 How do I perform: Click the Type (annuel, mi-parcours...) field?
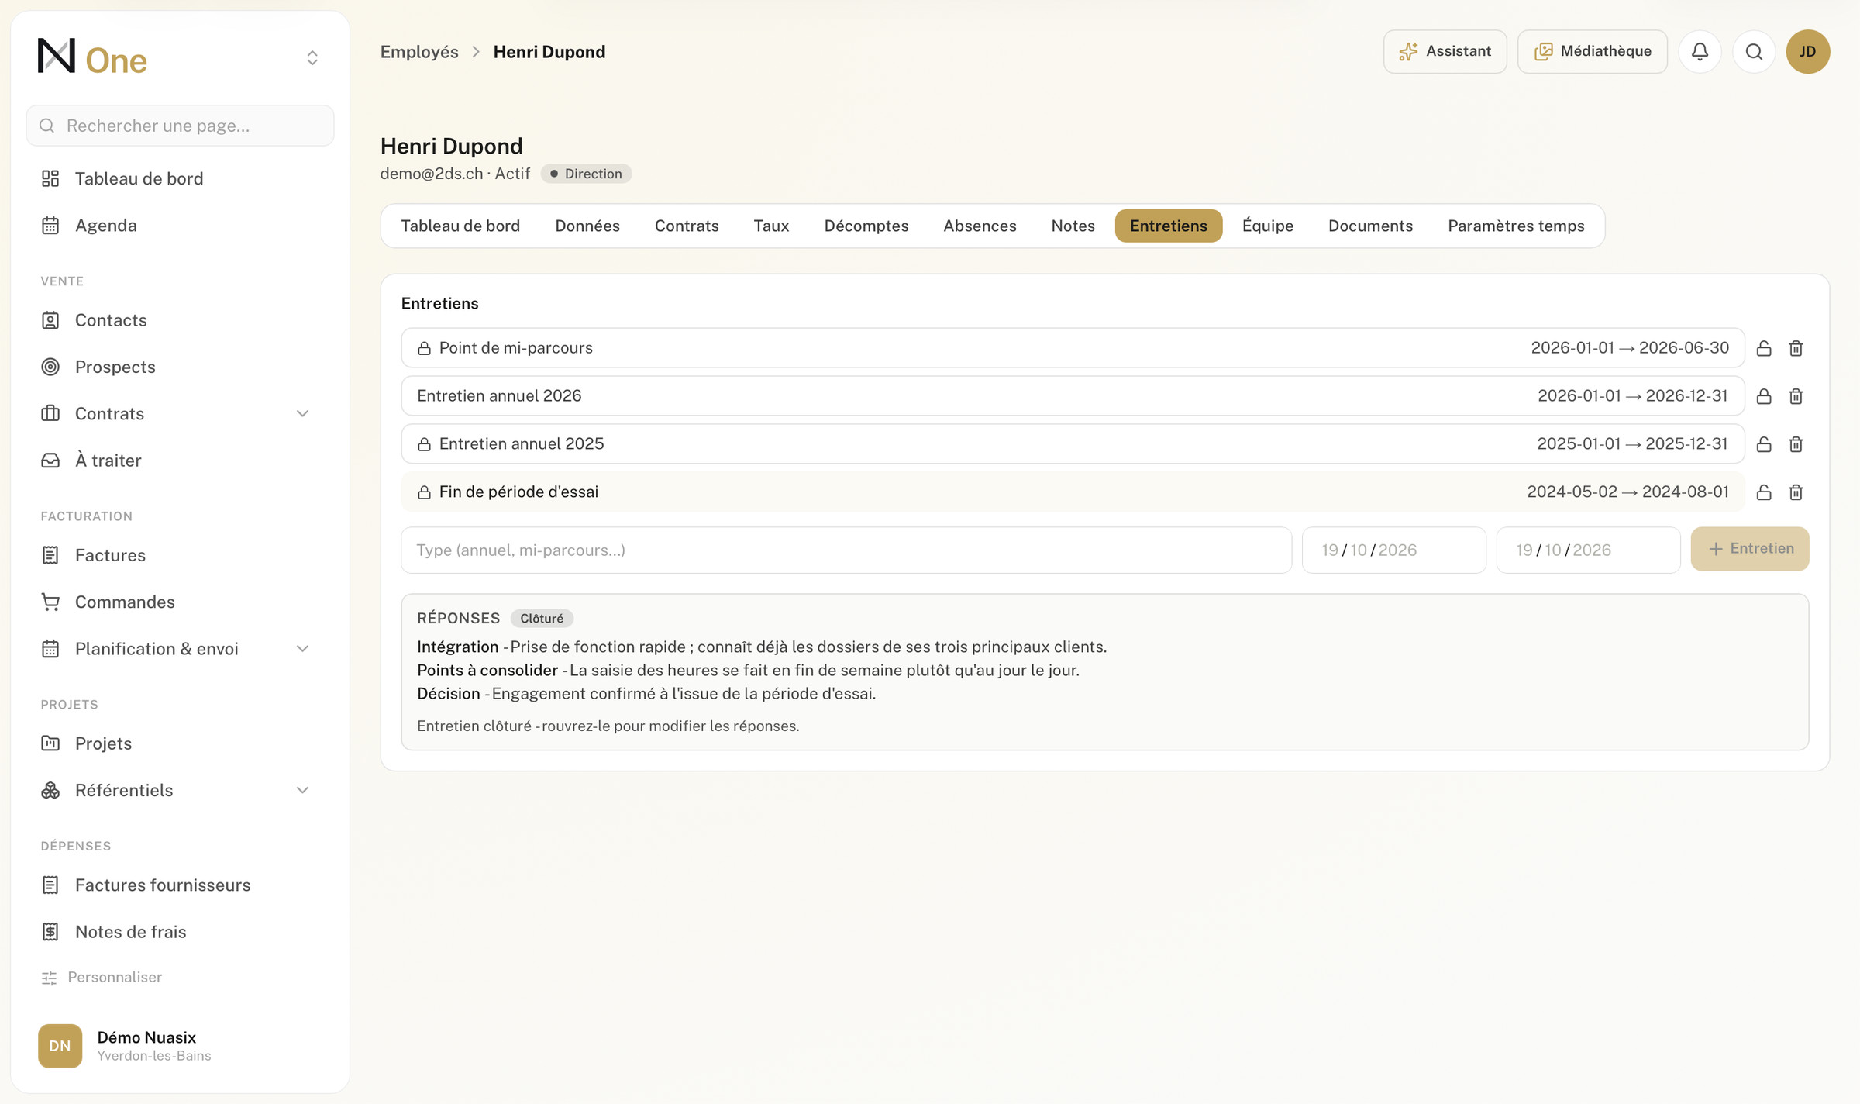[846, 550]
